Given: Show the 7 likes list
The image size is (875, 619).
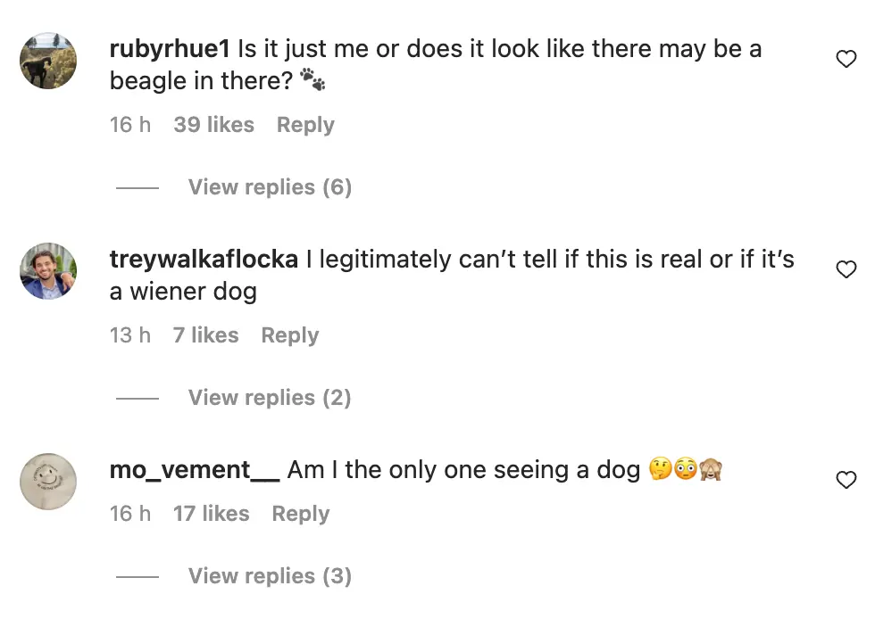Looking at the screenshot, I should tap(205, 335).
